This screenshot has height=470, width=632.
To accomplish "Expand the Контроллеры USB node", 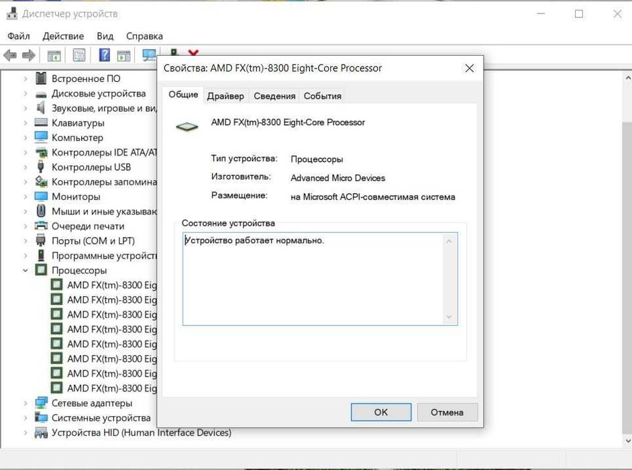I will 25,167.
